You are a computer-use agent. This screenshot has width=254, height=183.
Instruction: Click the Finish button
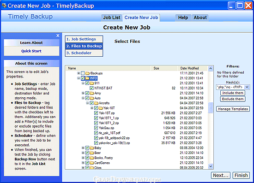[x=241, y=176]
